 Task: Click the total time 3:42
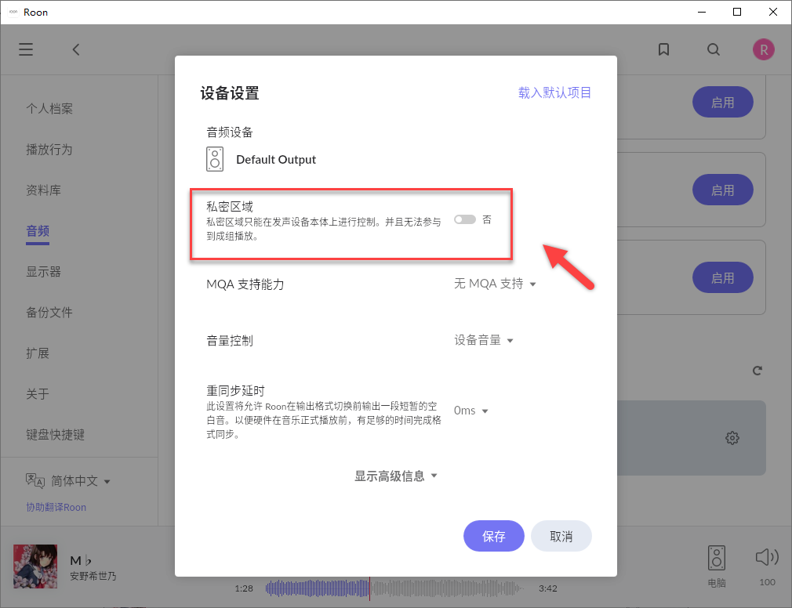pyautogui.click(x=547, y=588)
